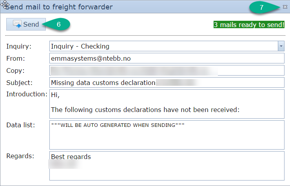Screen dimensions: 290x186
Task: Click inside the Introduction text area
Action: tap(167, 103)
